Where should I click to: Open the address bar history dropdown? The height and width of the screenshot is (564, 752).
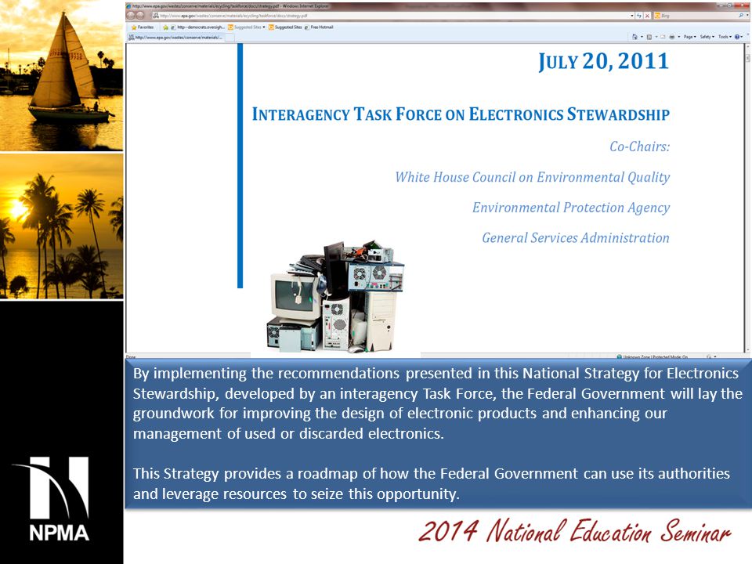click(x=632, y=16)
